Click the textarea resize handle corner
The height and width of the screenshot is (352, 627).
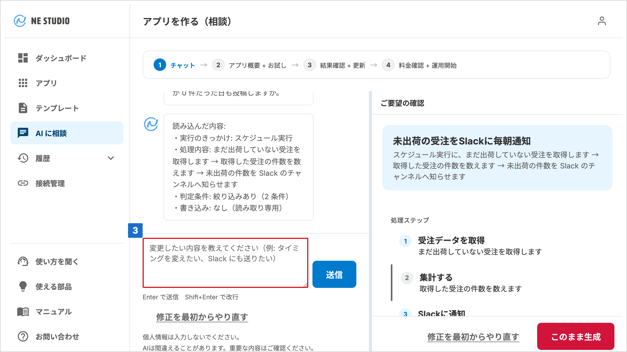[305, 285]
